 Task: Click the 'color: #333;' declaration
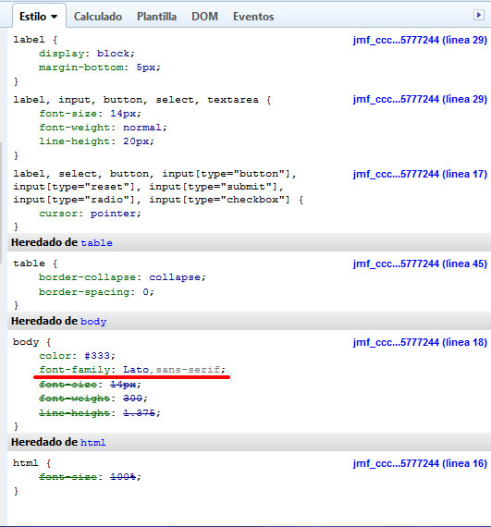(x=77, y=356)
